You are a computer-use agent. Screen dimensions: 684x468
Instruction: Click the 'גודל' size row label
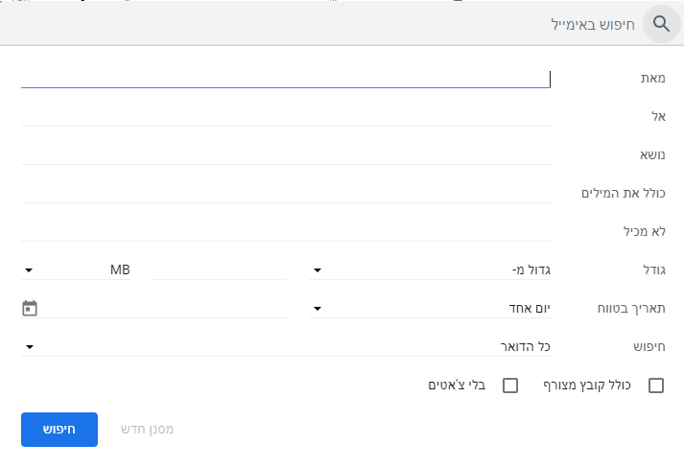coord(651,270)
